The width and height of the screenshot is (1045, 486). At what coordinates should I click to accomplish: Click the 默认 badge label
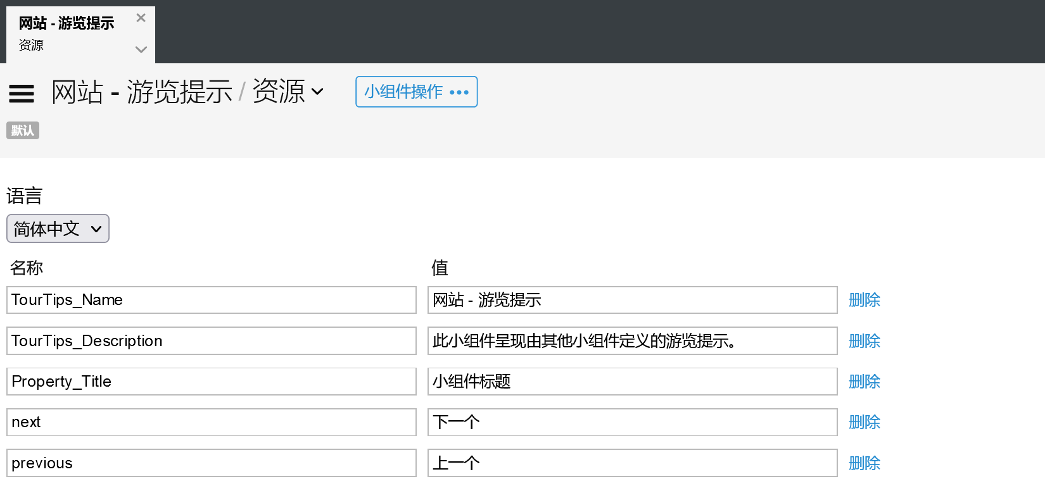23,130
